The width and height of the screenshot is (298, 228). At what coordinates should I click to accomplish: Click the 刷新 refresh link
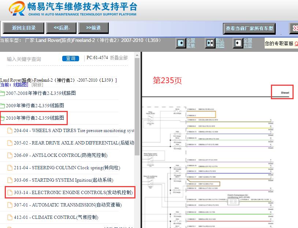pos(37,85)
